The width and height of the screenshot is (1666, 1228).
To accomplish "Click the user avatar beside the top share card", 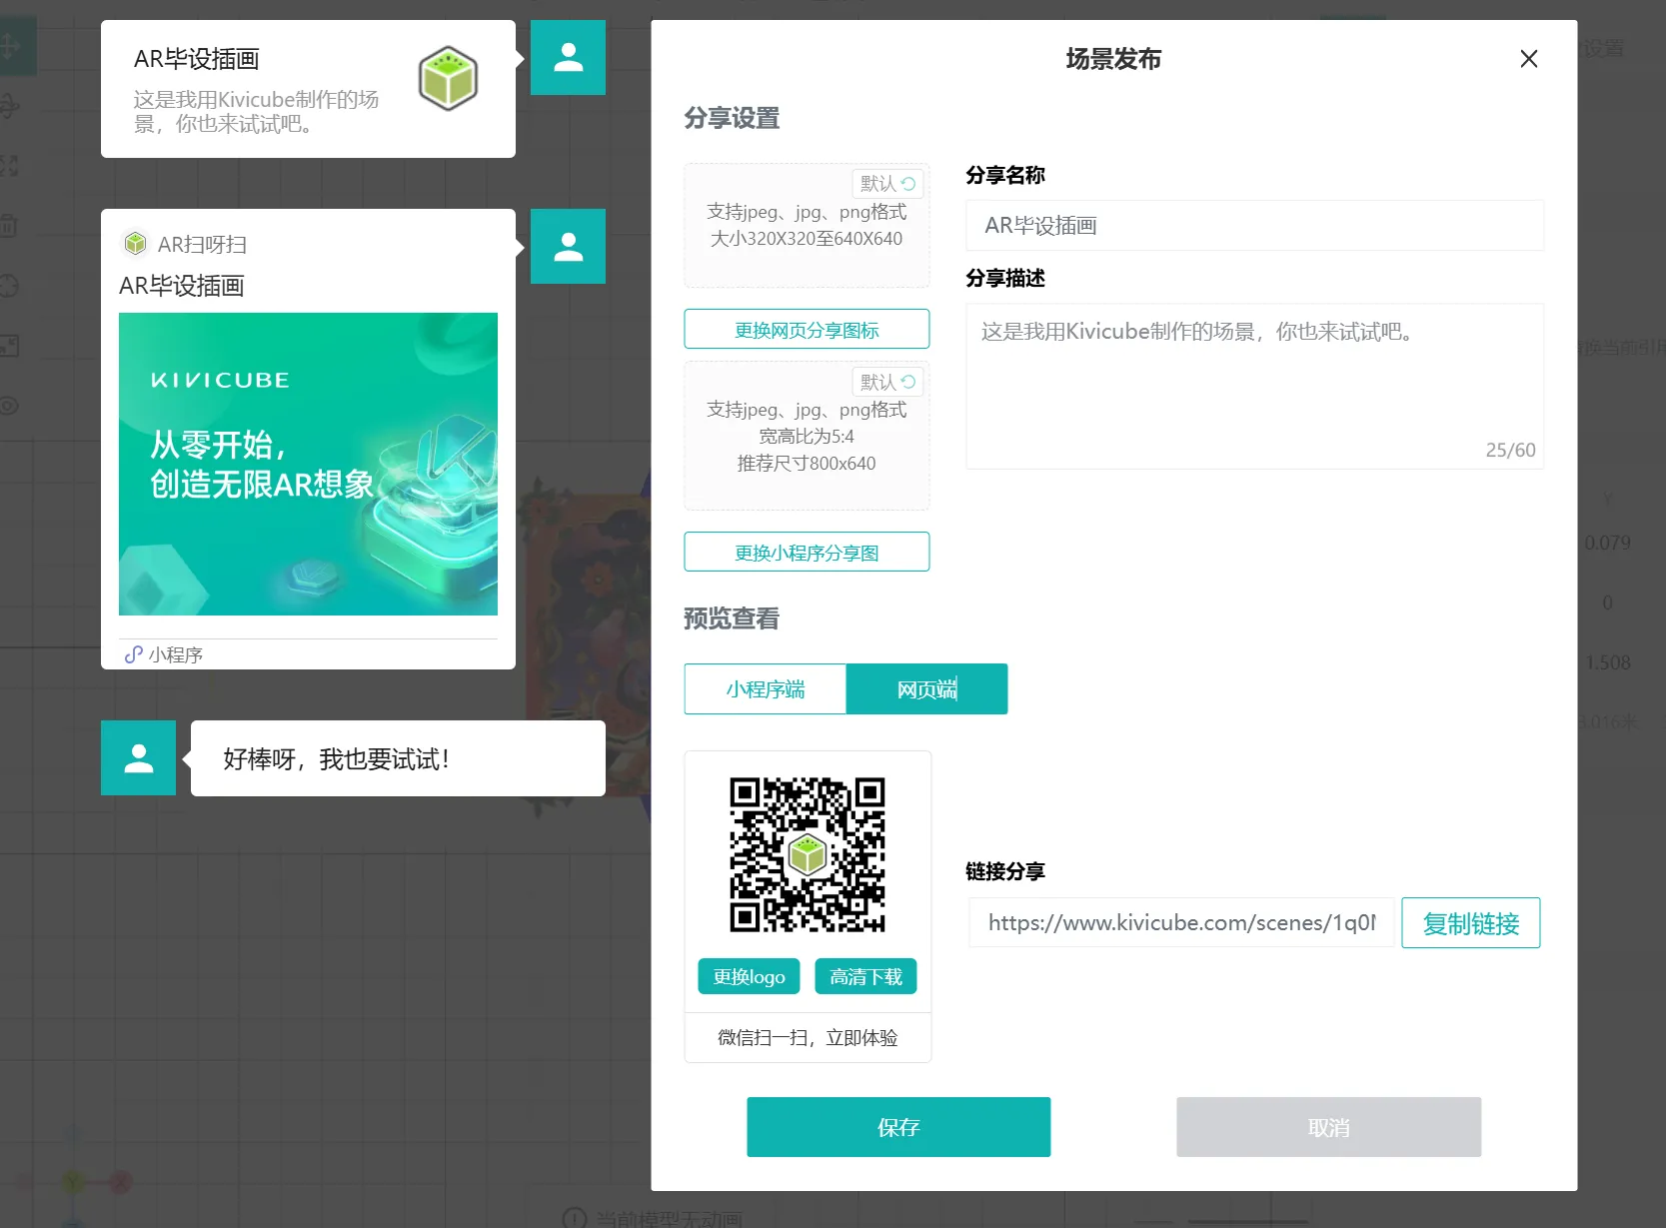I will click(x=568, y=58).
